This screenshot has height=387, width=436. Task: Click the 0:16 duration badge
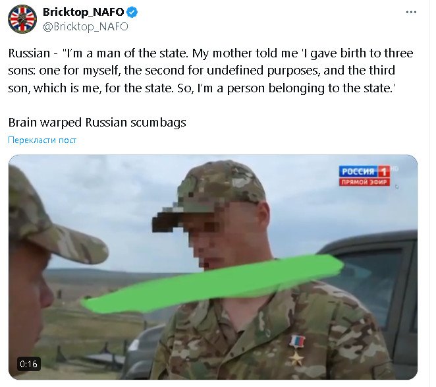[x=28, y=364]
